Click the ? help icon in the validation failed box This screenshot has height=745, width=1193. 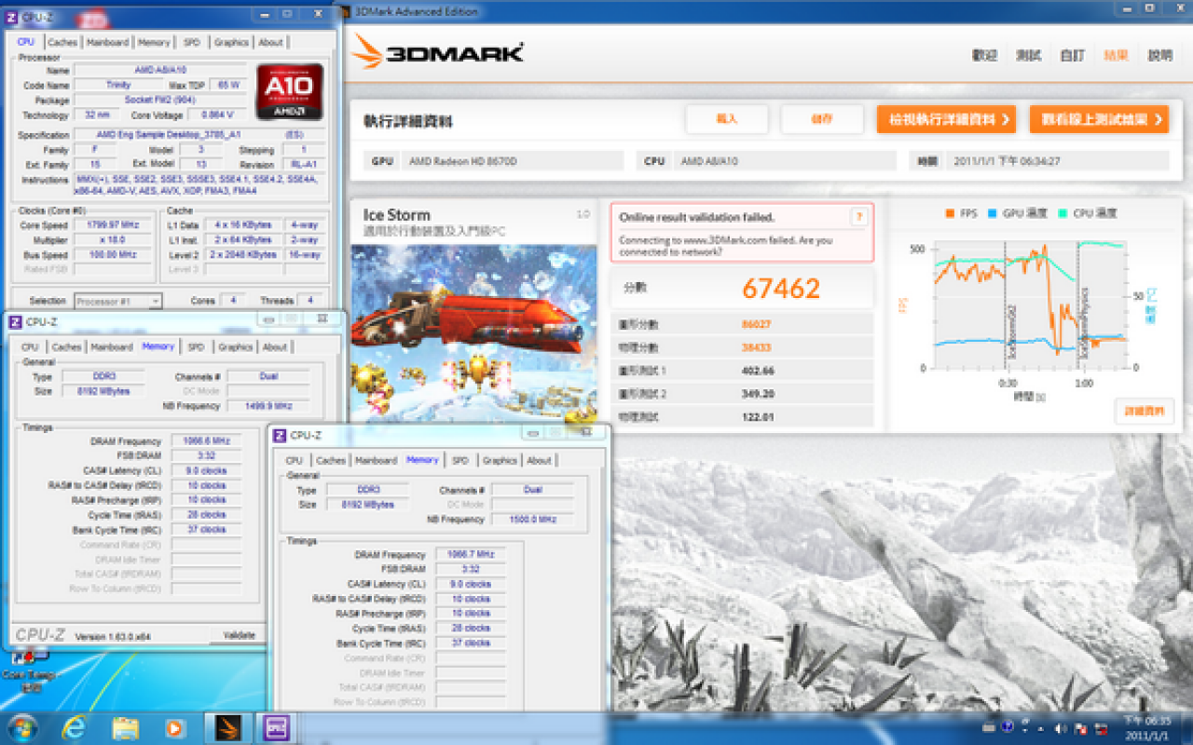[858, 217]
